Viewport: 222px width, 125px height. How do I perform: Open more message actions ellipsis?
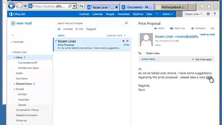click(212, 28)
